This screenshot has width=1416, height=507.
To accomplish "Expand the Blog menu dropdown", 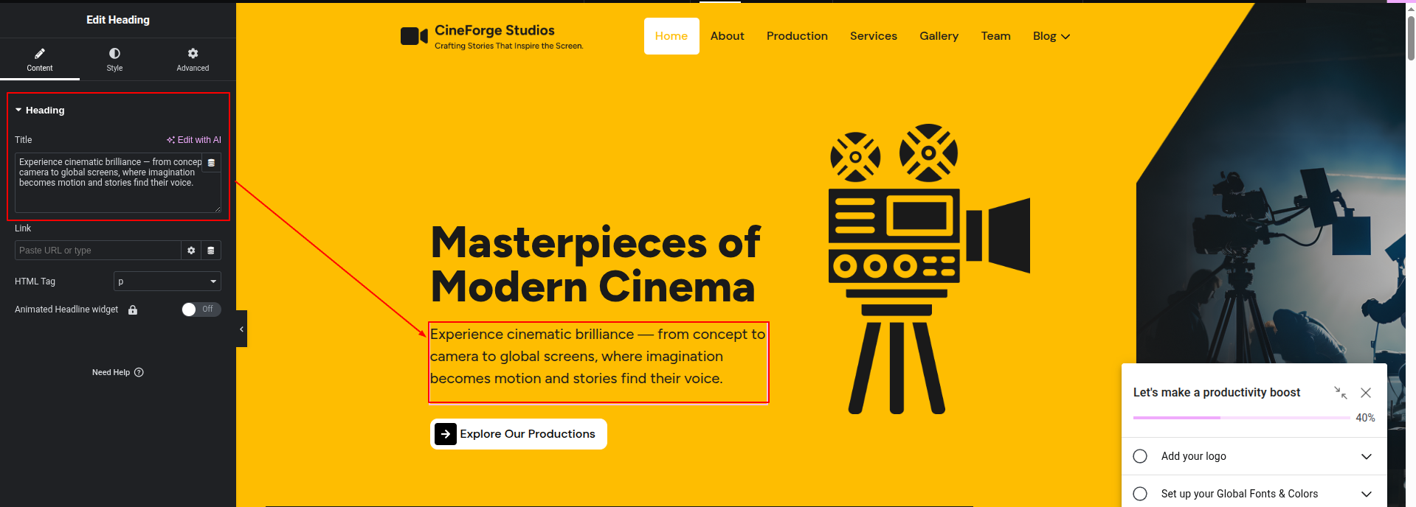I will tap(1051, 36).
